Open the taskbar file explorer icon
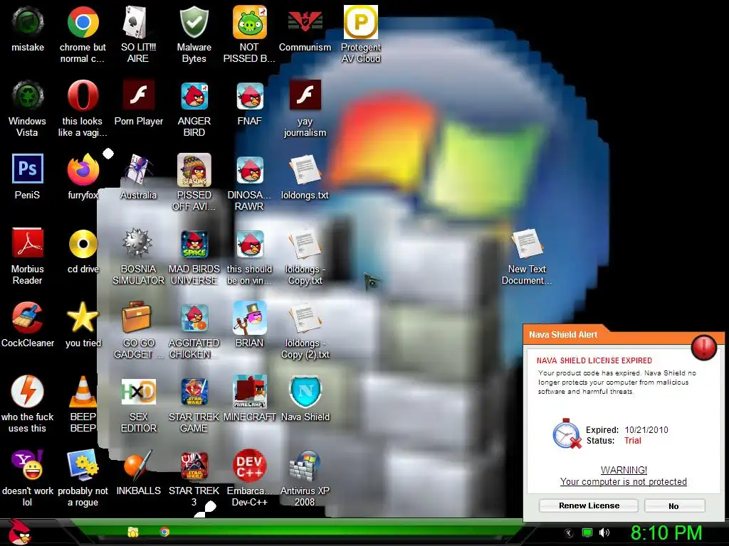The width and height of the screenshot is (729, 546). [133, 532]
